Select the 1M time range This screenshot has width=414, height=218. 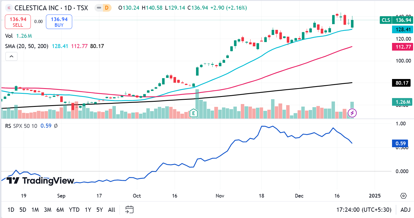coord(35,210)
